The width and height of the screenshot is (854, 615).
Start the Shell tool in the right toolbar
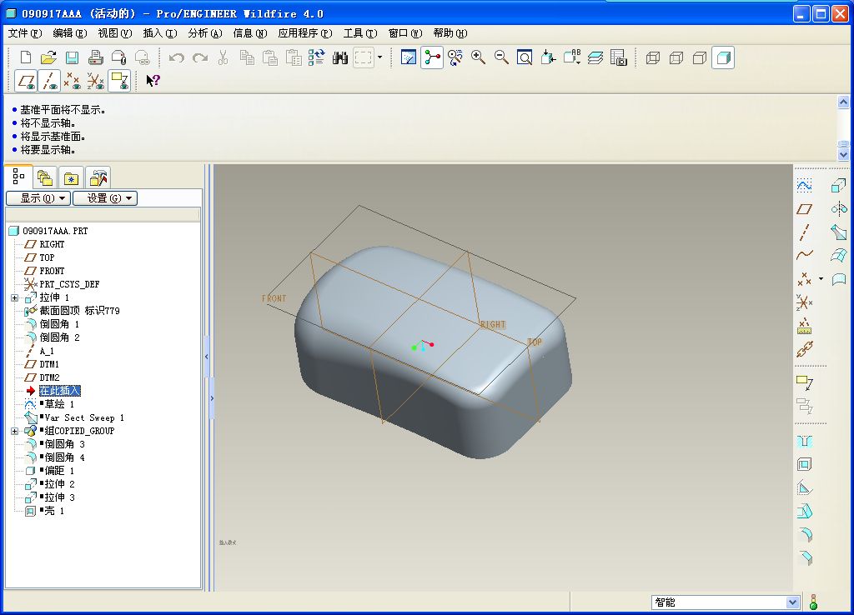(805, 464)
